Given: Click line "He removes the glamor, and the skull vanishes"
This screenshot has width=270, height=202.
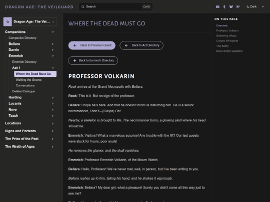Looking at the screenshot, I should pyautogui.click(x=103, y=151).
